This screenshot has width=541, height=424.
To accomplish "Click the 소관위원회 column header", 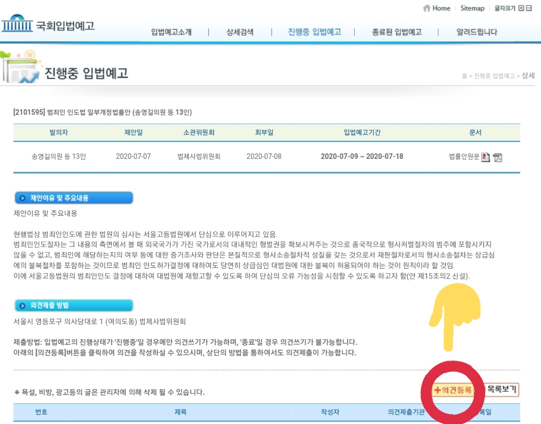I will (199, 132).
